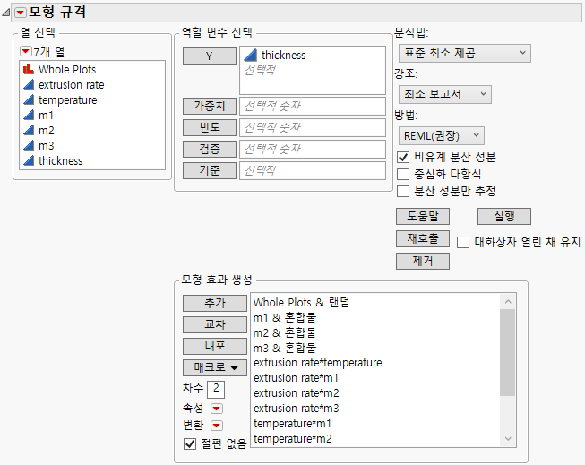Click the 교차 effect button

click(215, 324)
